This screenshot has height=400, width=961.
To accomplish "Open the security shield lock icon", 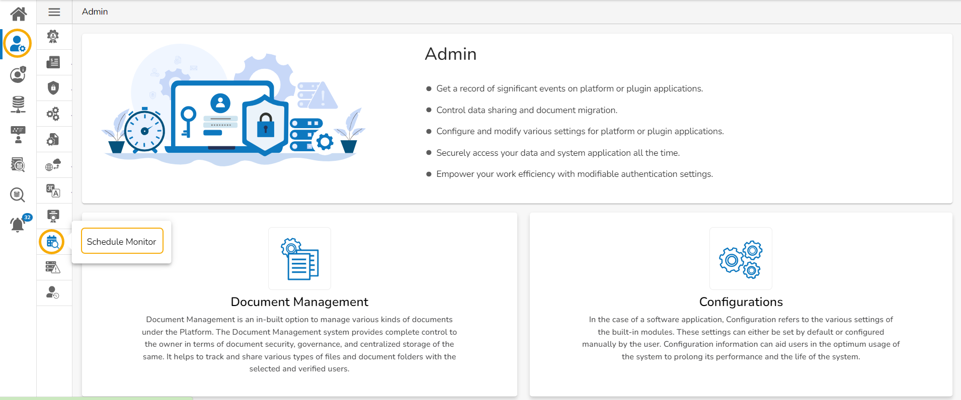I will coord(53,88).
